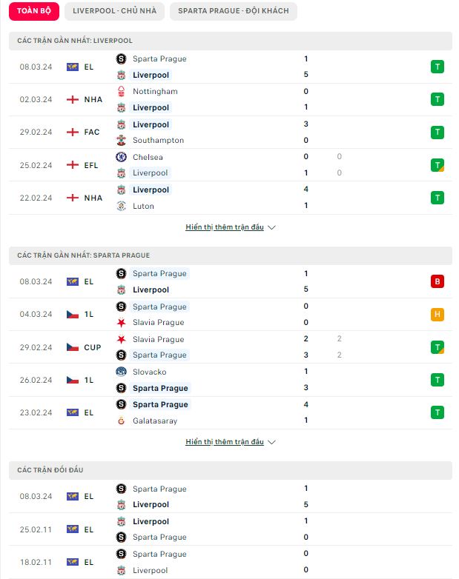Viewport: 459px width, 579px height.
Task: Click the Galatasaray club crest icon
Action: [x=121, y=421]
